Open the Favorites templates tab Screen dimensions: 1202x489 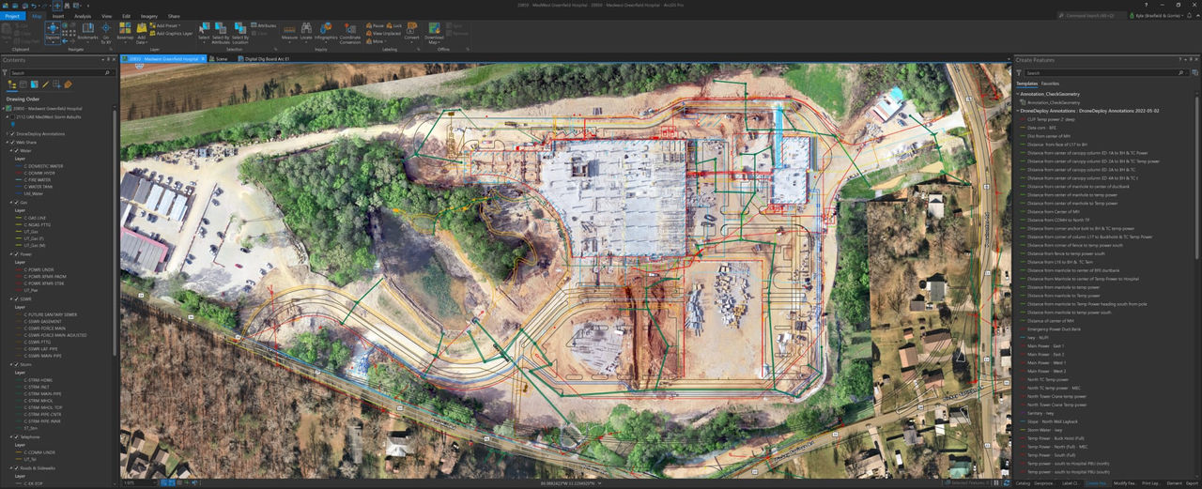click(x=1050, y=84)
